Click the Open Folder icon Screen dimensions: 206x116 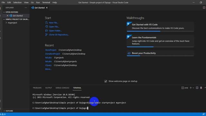[x=46, y=31]
